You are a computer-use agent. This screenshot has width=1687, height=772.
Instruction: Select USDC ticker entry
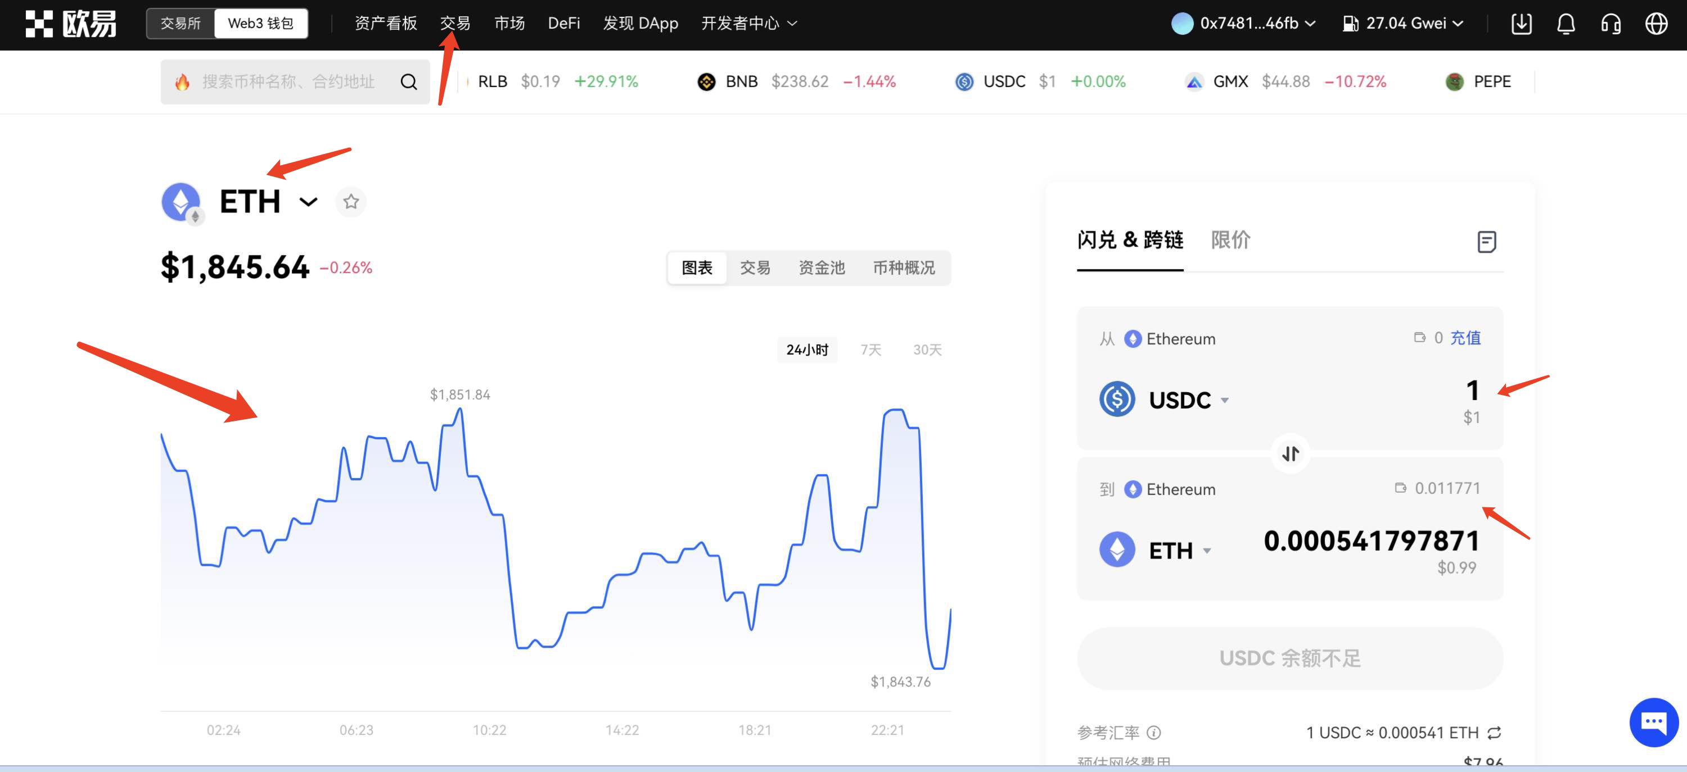click(1040, 82)
